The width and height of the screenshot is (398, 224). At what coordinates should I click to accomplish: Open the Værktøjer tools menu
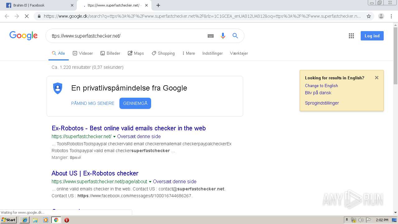pos(239,53)
